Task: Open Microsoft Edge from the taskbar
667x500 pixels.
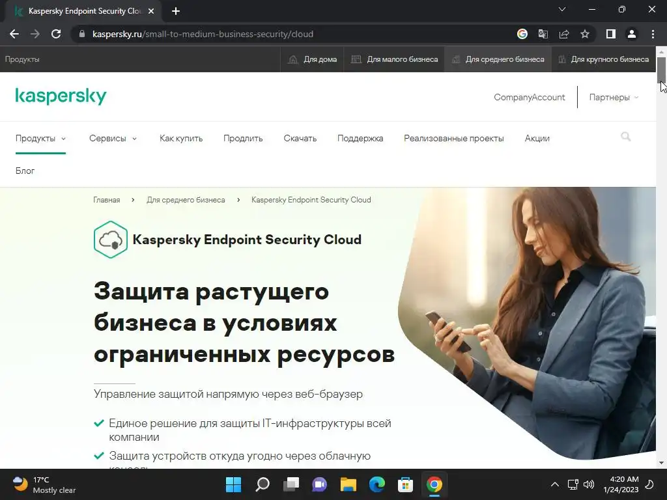Action: pos(377,484)
